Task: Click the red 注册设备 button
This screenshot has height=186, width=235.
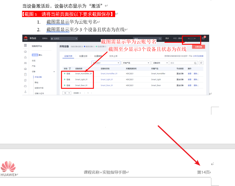Action: pos(198,47)
